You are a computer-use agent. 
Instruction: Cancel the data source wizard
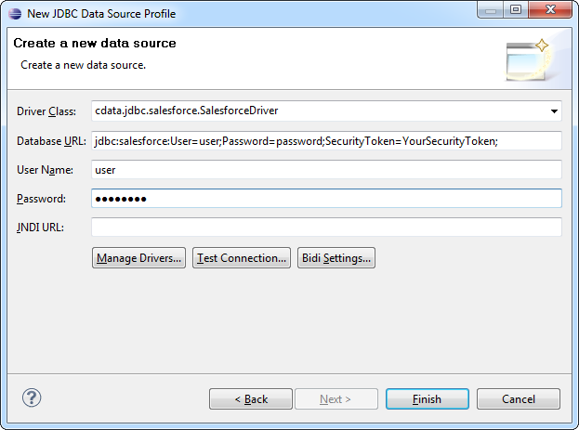tap(519, 399)
